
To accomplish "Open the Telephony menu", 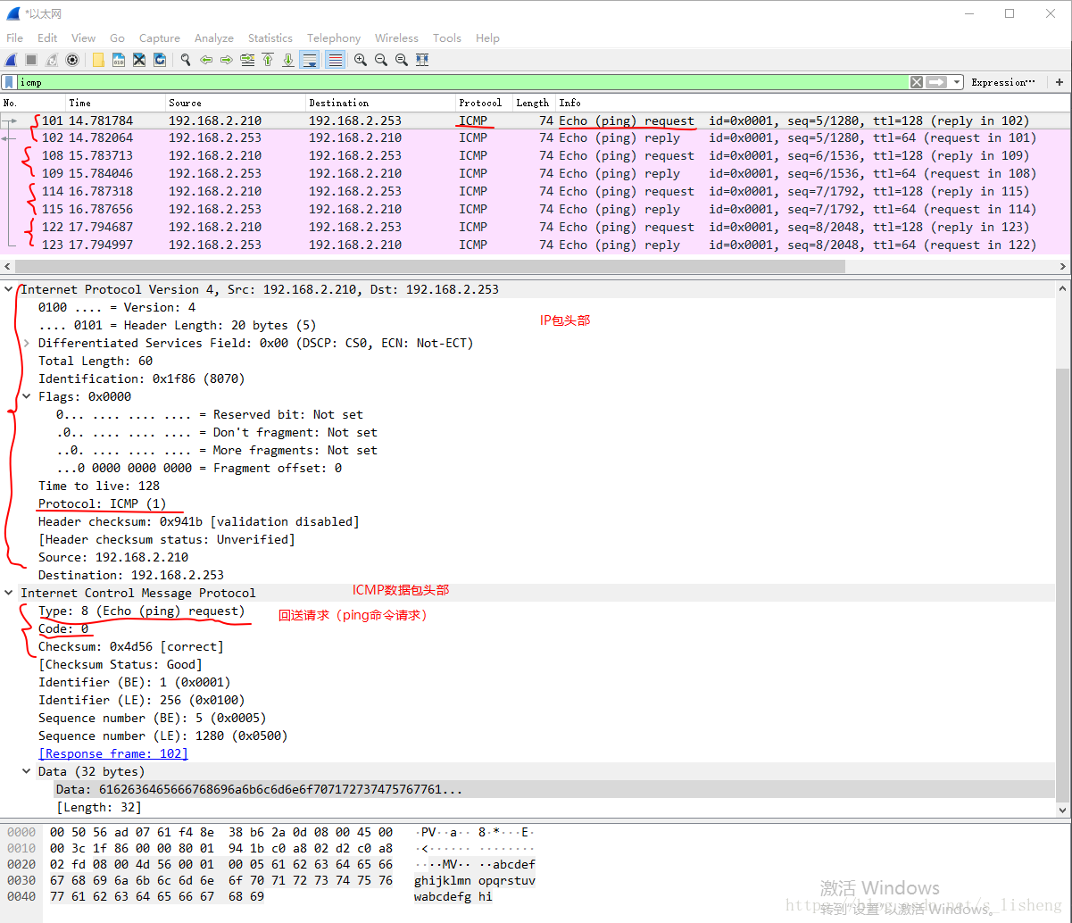I will tap(334, 38).
